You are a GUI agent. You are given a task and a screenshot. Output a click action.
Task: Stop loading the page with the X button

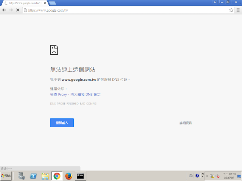(18, 10)
